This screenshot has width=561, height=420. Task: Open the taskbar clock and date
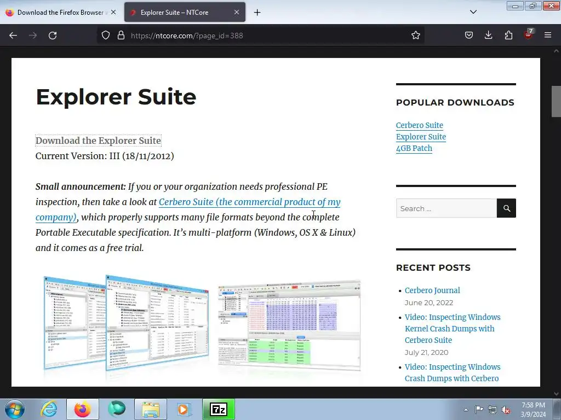[533, 410]
